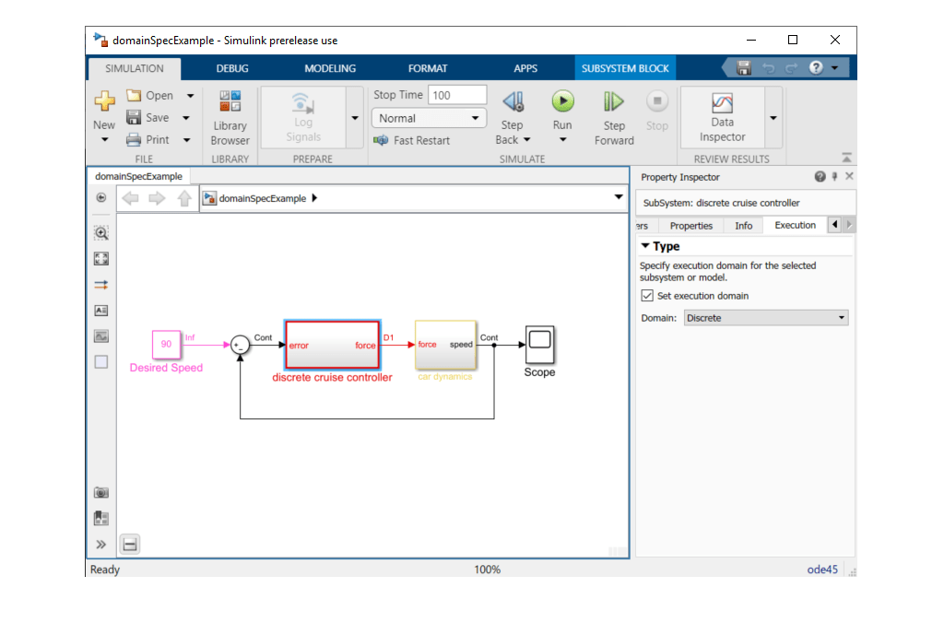Select the Zoom tool in the canvas palette
The height and width of the screenshot is (635, 944).
tap(101, 233)
